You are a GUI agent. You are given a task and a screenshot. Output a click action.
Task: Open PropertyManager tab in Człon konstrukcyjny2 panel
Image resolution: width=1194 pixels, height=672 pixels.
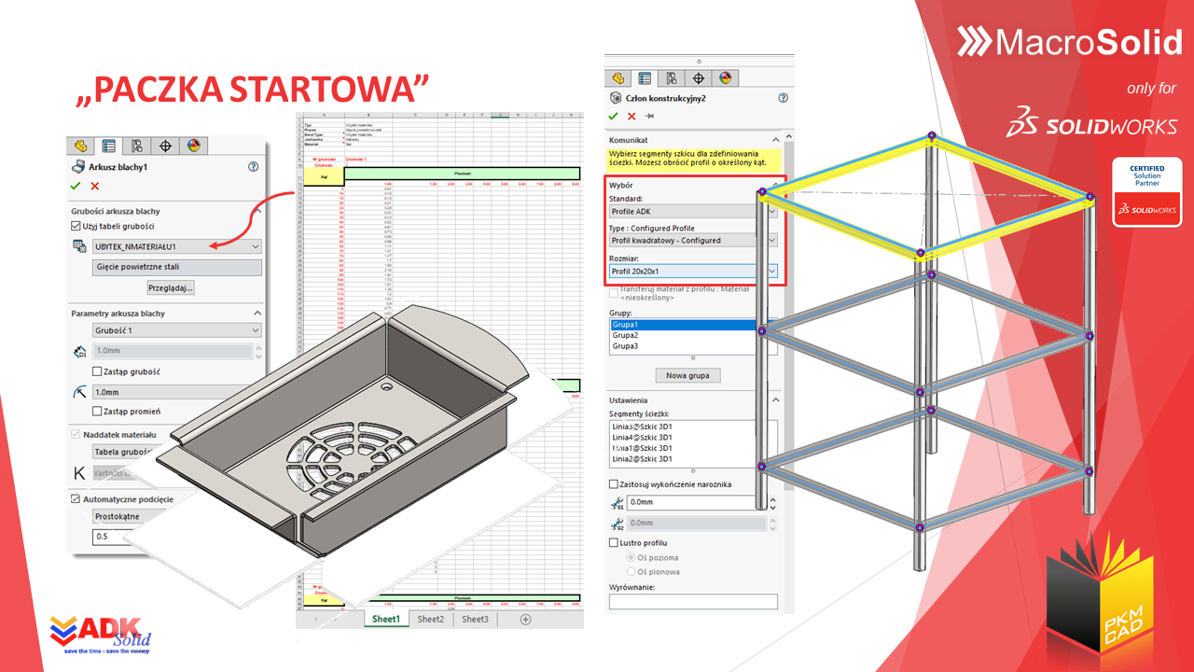pyautogui.click(x=645, y=78)
